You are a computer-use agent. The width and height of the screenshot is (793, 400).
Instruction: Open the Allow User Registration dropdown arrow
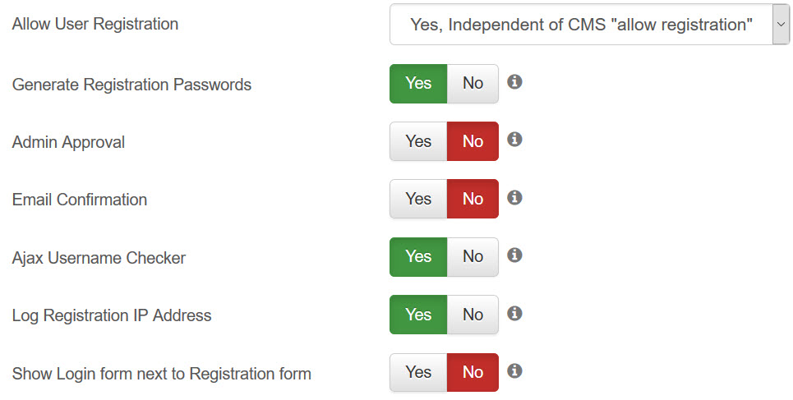pos(781,25)
